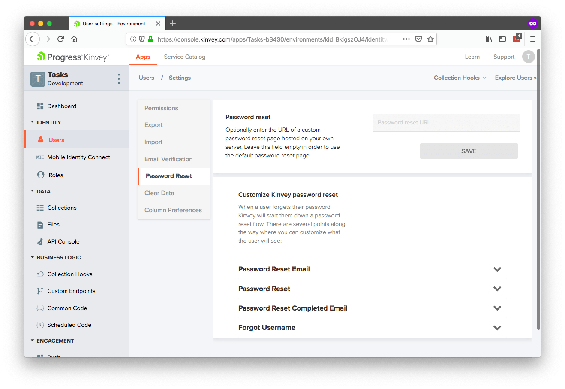Click the Files document icon

click(x=40, y=225)
